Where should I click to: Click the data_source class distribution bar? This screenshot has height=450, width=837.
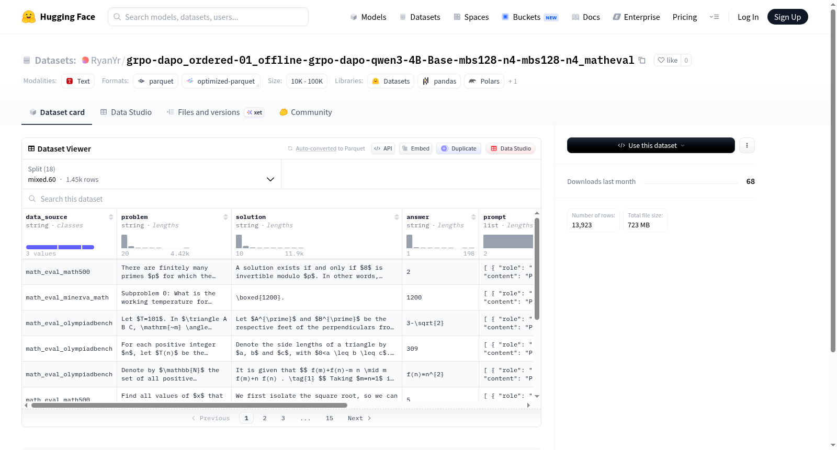point(60,247)
